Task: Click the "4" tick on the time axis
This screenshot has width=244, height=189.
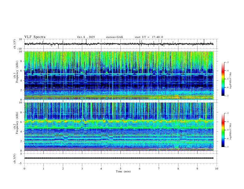Action: click(101, 169)
